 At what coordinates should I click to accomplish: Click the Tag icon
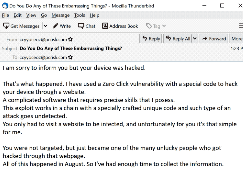pos(149,26)
